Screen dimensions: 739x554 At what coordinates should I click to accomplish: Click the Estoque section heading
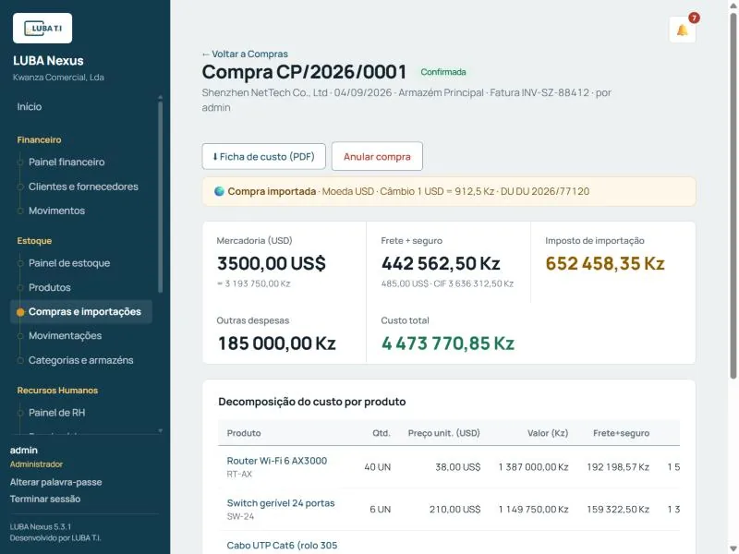pyautogui.click(x=34, y=241)
